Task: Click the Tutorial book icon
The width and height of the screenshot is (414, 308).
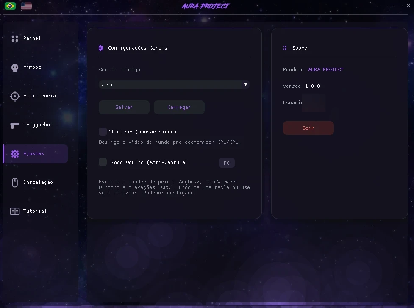Action: [15, 211]
